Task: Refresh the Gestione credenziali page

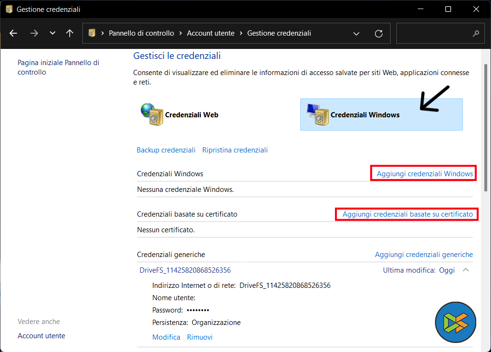Action: 379,33
